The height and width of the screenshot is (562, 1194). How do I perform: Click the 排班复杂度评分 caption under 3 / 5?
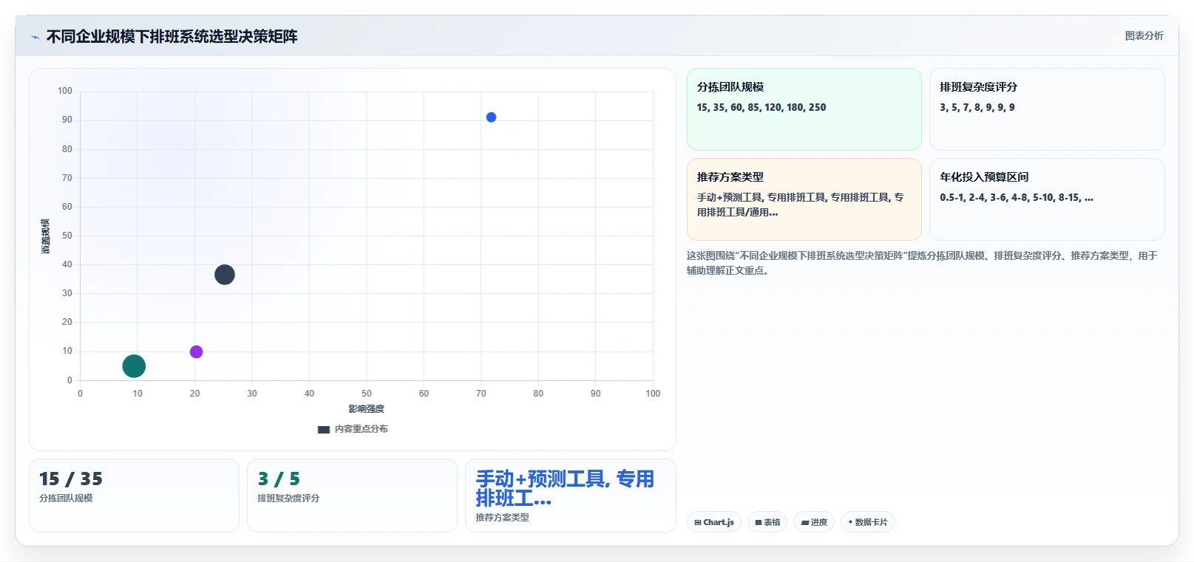tap(288, 498)
